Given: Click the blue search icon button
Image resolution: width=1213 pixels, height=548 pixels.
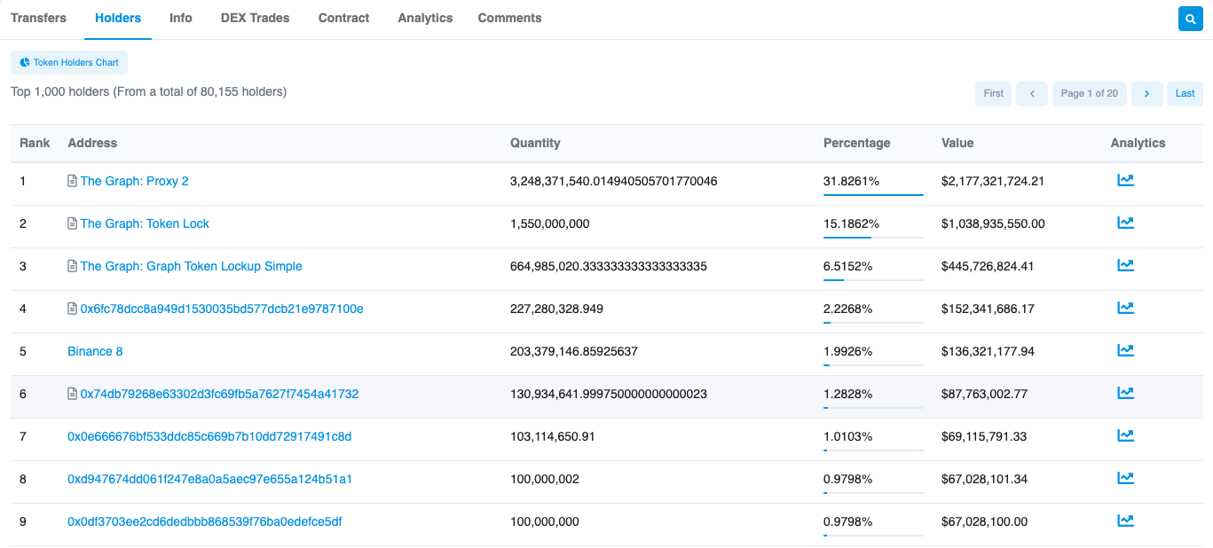Looking at the screenshot, I should point(1190,19).
